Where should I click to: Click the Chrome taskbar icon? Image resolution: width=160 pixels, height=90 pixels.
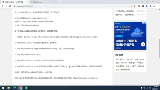(x=20, y=88)
